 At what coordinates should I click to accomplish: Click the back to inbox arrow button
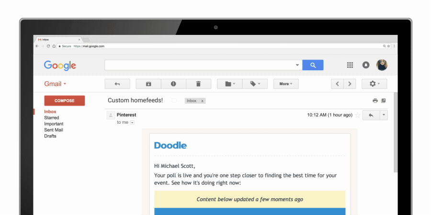[x=117, y=84]
